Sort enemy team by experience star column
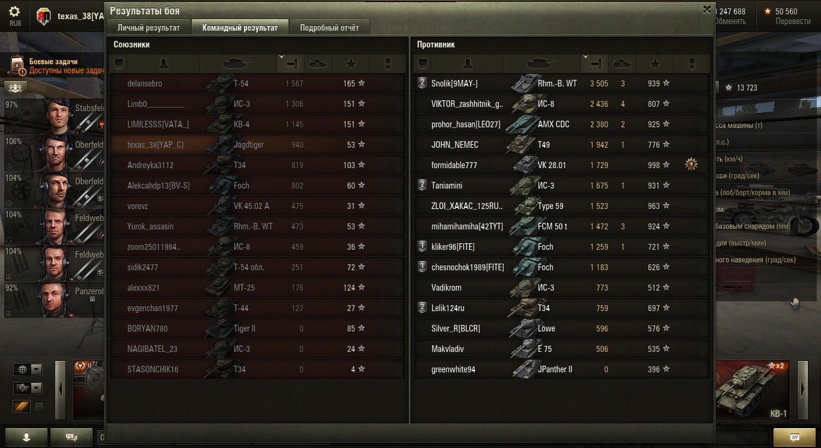The image size is (821, 448). click(x=655, y=64)
